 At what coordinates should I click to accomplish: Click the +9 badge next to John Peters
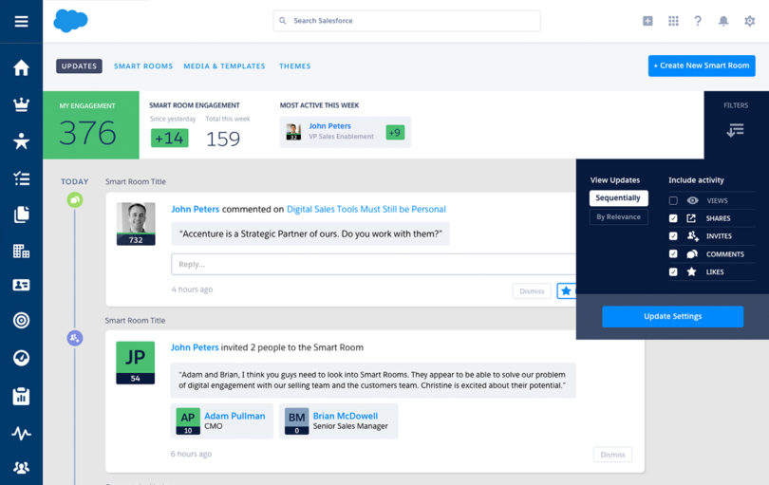395,133
